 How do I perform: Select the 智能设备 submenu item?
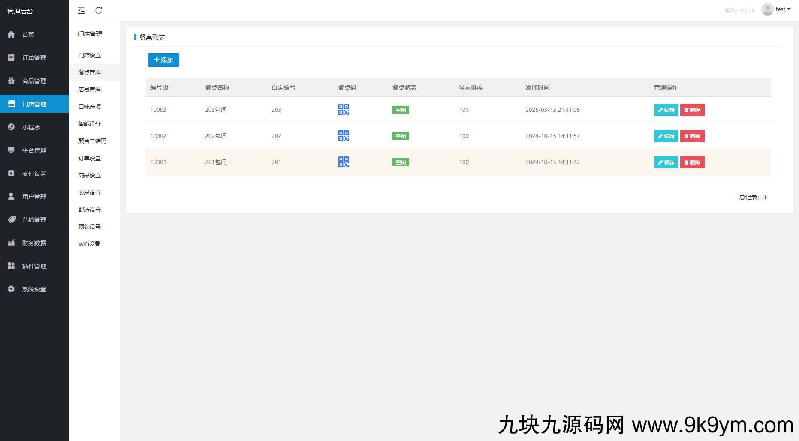point(94,124)
